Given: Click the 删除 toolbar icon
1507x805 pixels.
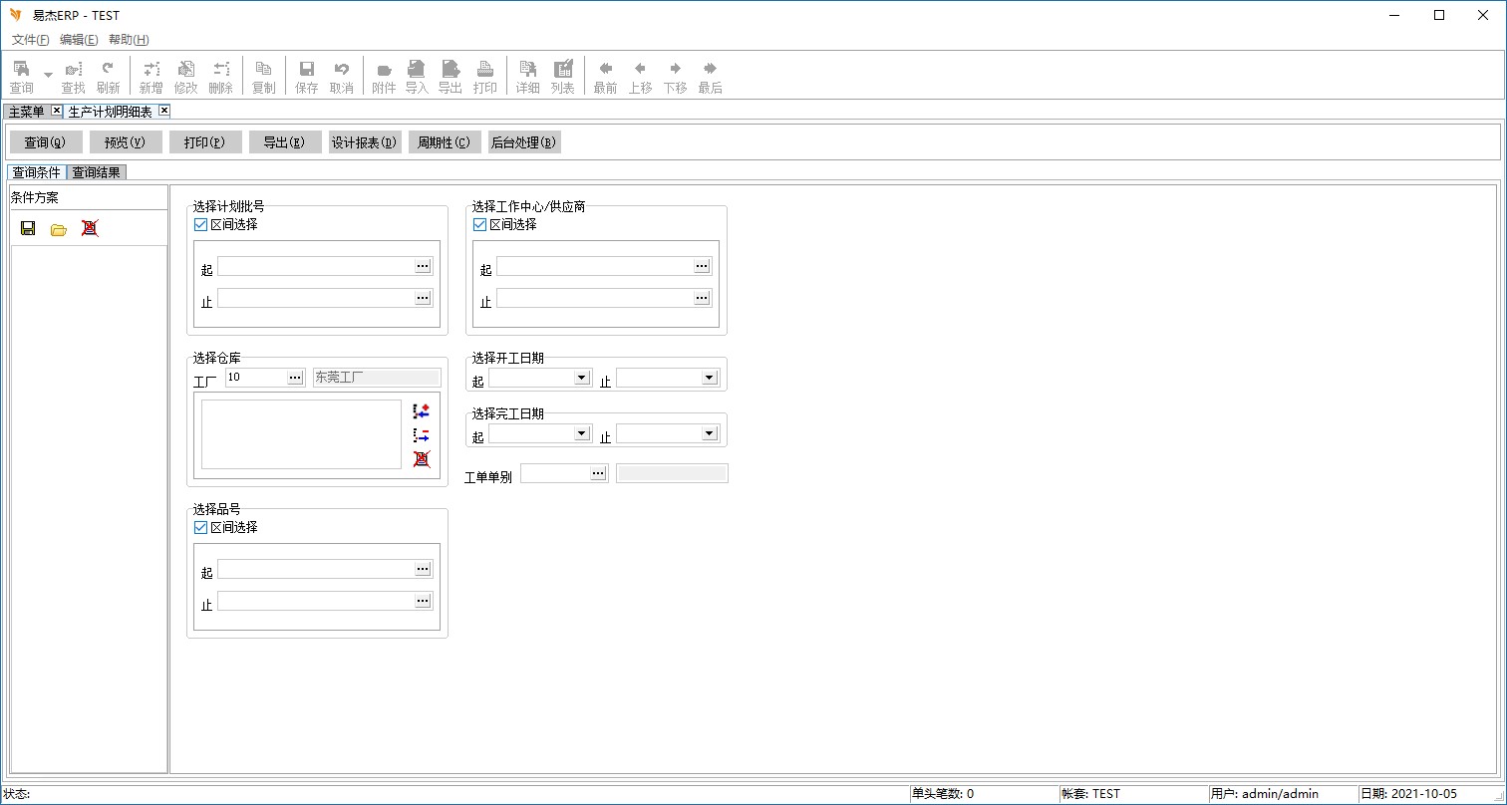Looking at the screenshot, I should tap(220, 76).
